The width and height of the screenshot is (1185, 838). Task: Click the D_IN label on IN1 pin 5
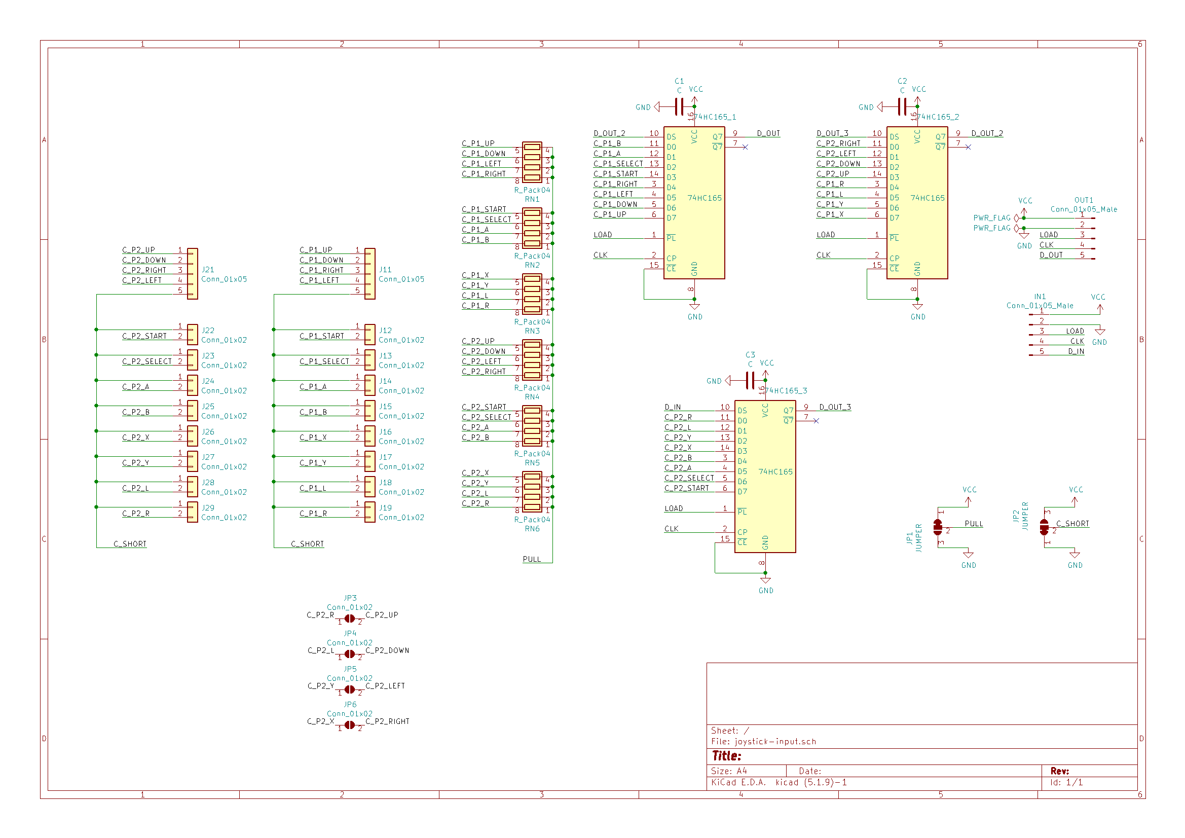pos(1076,351)
